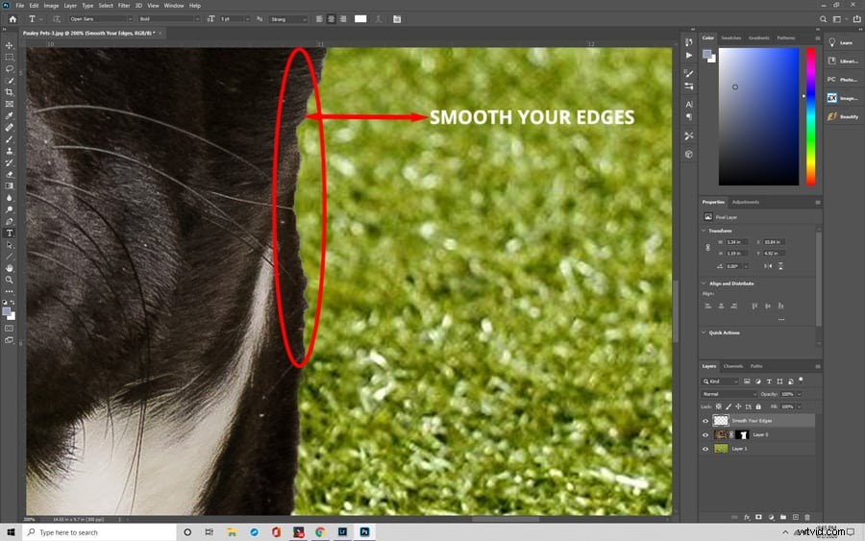This screenshot has width=865, height=541.
Task: Switch to the Swatches tab
Action: click(731, 37)
